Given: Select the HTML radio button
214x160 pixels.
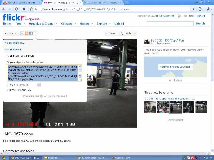Looking at the screenshot, I should pos(8,90).
